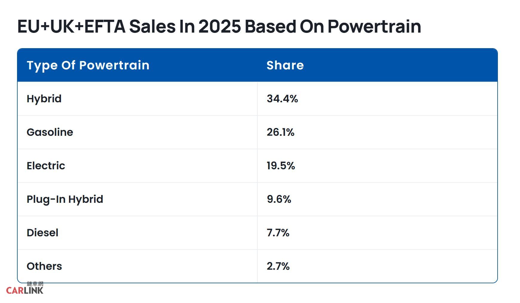This screenshot has width=520, height=303.
Task: Select the Gasoline row label
Action: (50, 132)
